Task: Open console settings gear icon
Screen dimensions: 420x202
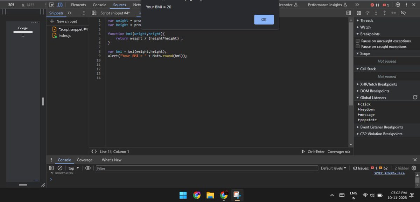Action: pos(414,168)
